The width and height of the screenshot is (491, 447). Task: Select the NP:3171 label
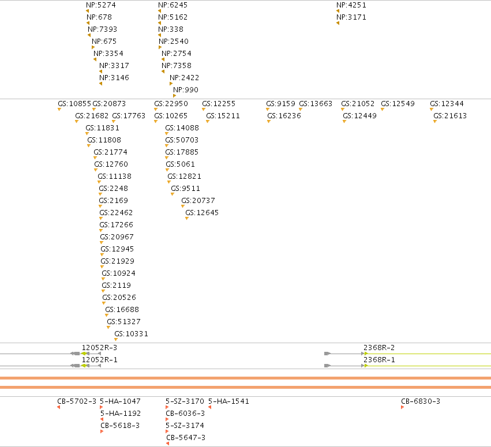pyautogui.click(x=351, y=17)
